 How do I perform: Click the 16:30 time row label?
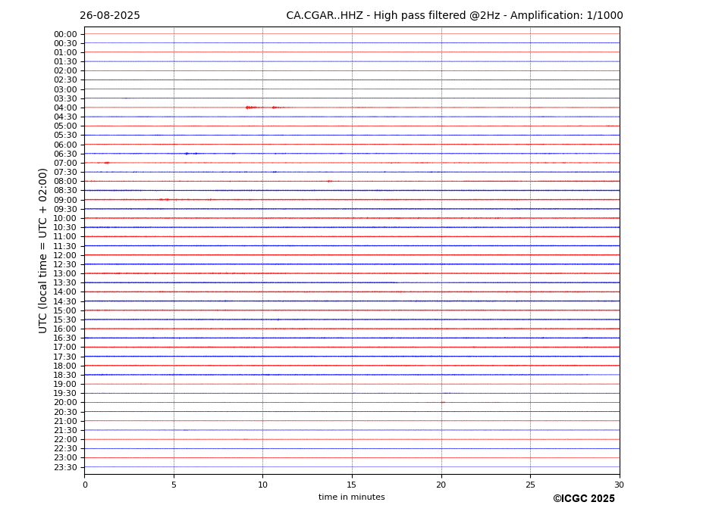point(65,338)
